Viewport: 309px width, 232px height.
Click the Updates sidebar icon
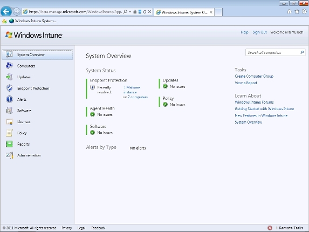9,77
